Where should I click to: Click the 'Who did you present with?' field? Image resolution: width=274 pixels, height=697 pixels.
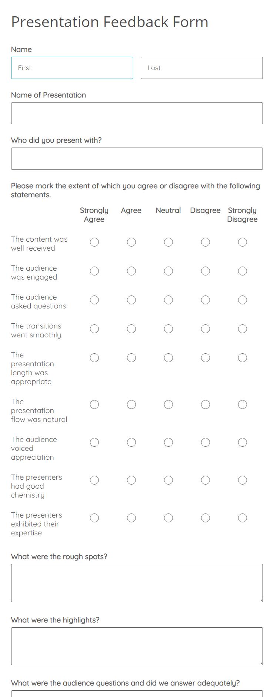(137, 159)
